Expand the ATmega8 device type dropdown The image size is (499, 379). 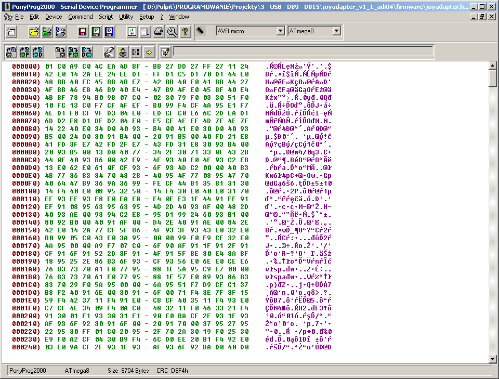coord(336,31)
